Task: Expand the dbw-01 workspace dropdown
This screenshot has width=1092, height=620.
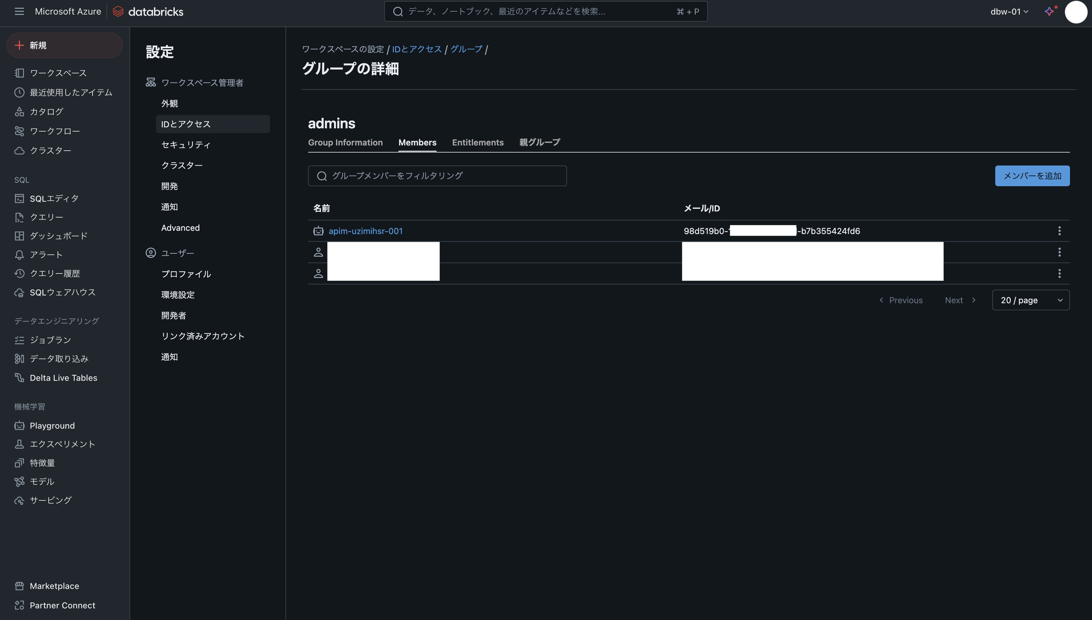Action: [x=1009, y=12]
